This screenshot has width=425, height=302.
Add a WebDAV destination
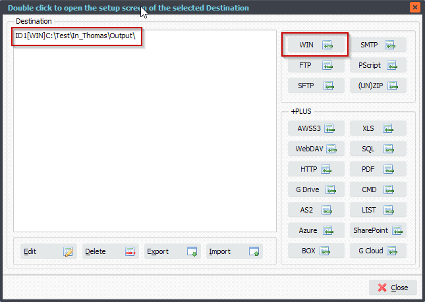click(x=316, y=149)
